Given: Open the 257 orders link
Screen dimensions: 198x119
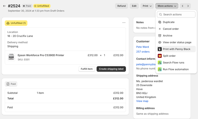Looking at the screenshot, I should (x=143, y=52).
